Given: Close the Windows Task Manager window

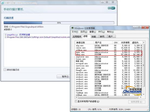Looking at the screenshot, I should 145,27.
